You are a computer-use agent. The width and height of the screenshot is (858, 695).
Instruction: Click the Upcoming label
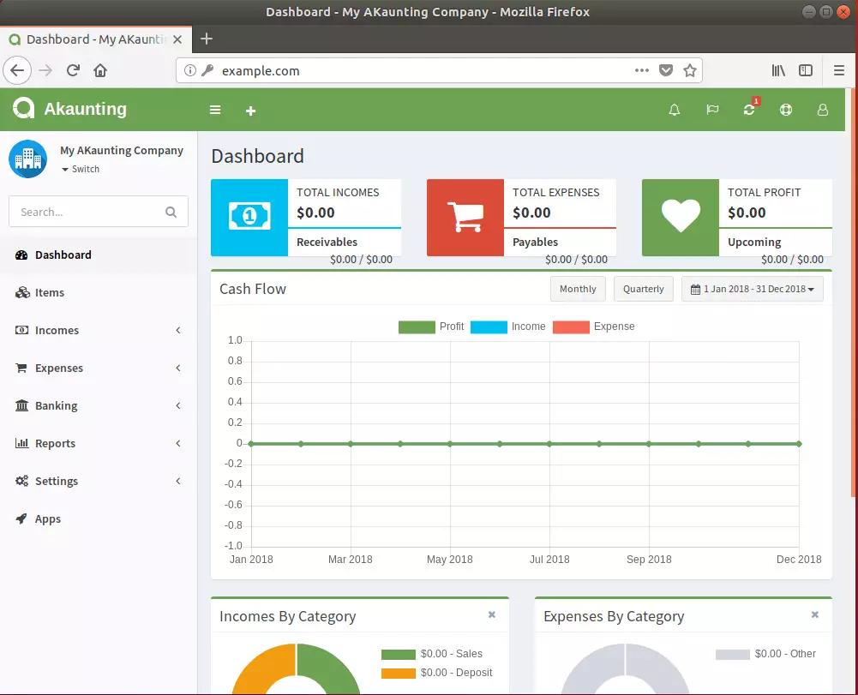tap(754, 242)
